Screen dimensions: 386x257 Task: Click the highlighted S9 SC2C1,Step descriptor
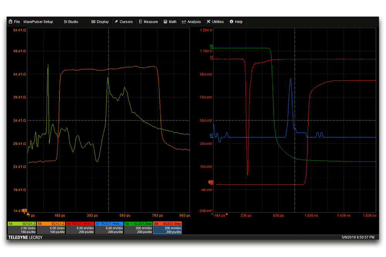click(x=167, y=228)
